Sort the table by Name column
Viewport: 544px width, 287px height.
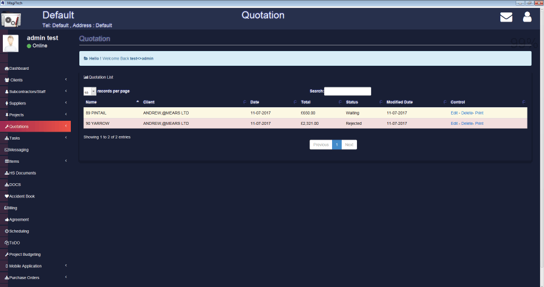point(110,102)
